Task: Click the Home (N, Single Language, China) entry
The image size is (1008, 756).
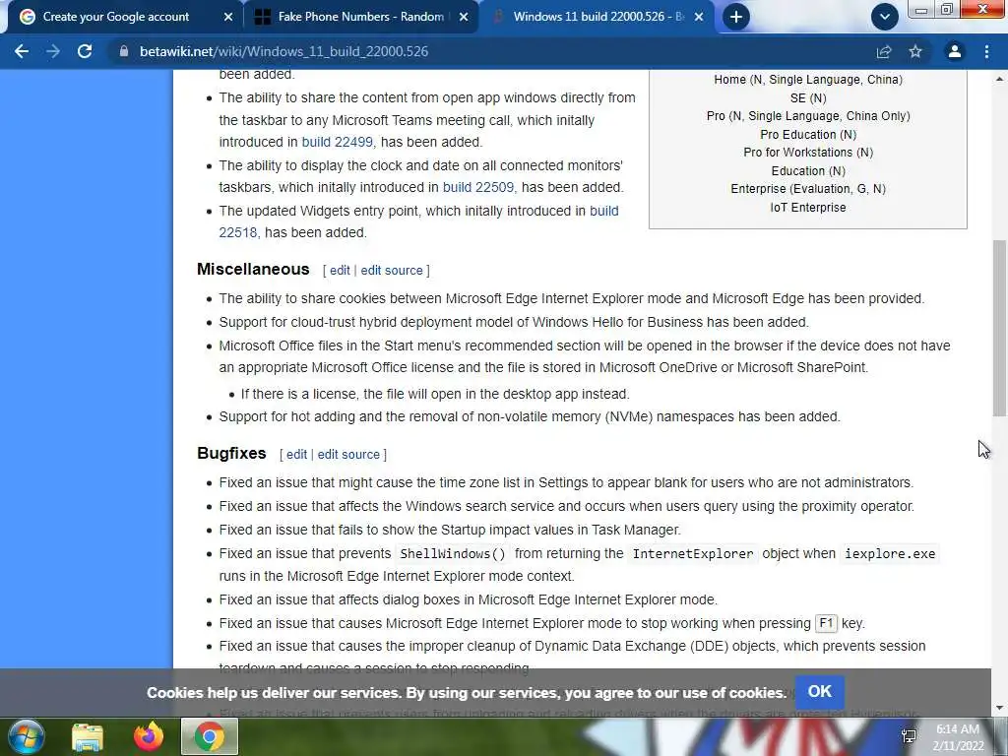Action: pyautogui.click(x=808, y=80)
